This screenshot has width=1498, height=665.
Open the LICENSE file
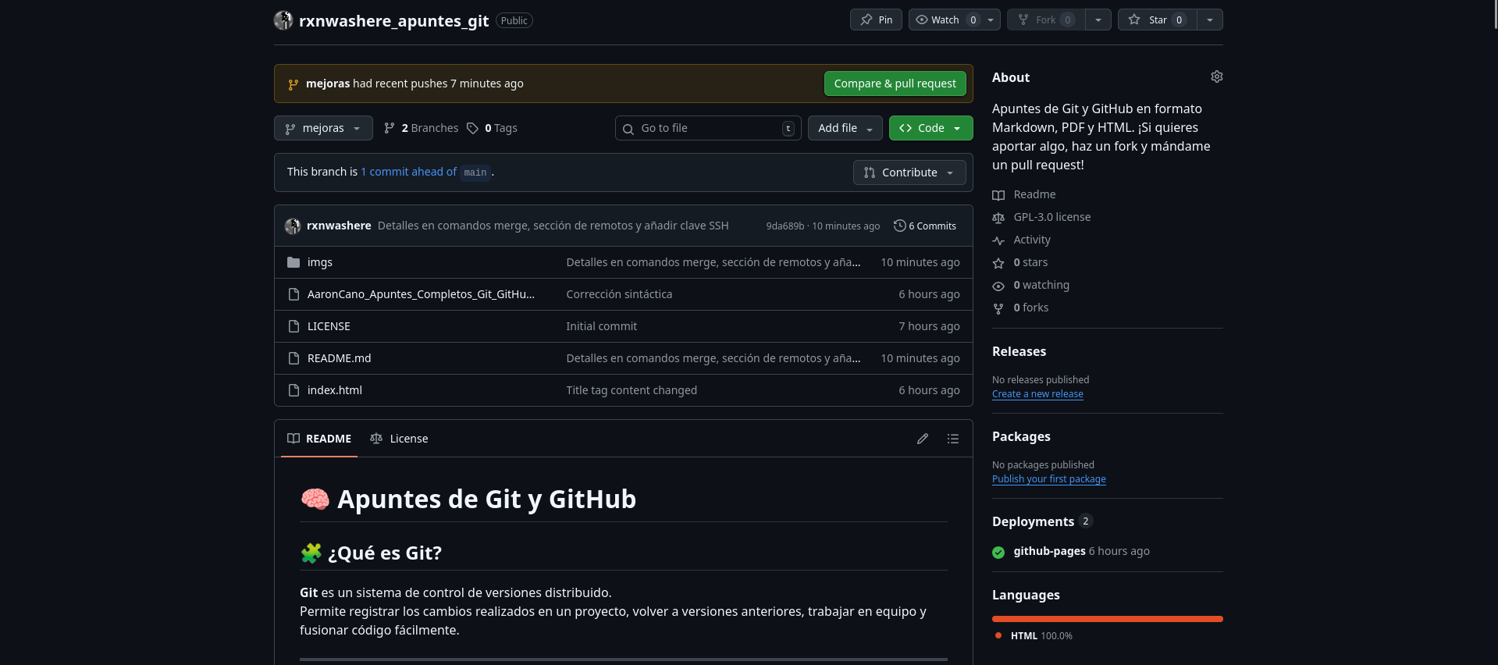329,326
